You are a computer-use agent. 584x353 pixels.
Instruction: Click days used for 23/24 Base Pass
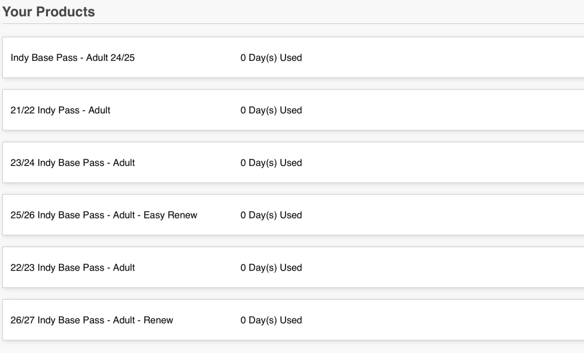(271, 162)
